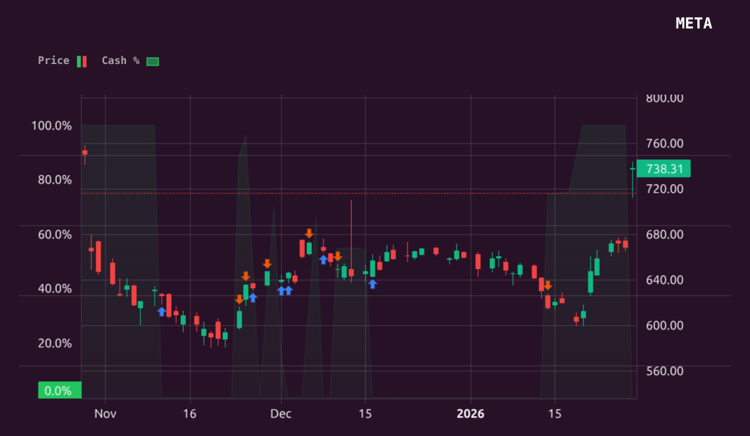Click the blue buy arrow under the mid-November candle
Viewport: 750px width, 436px height.
(x=162, y=311)
